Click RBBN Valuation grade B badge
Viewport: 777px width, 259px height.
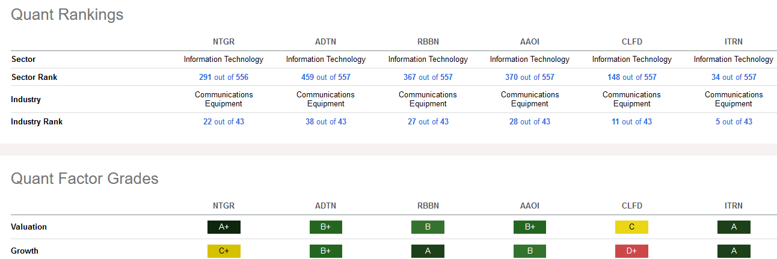(428, 227)
